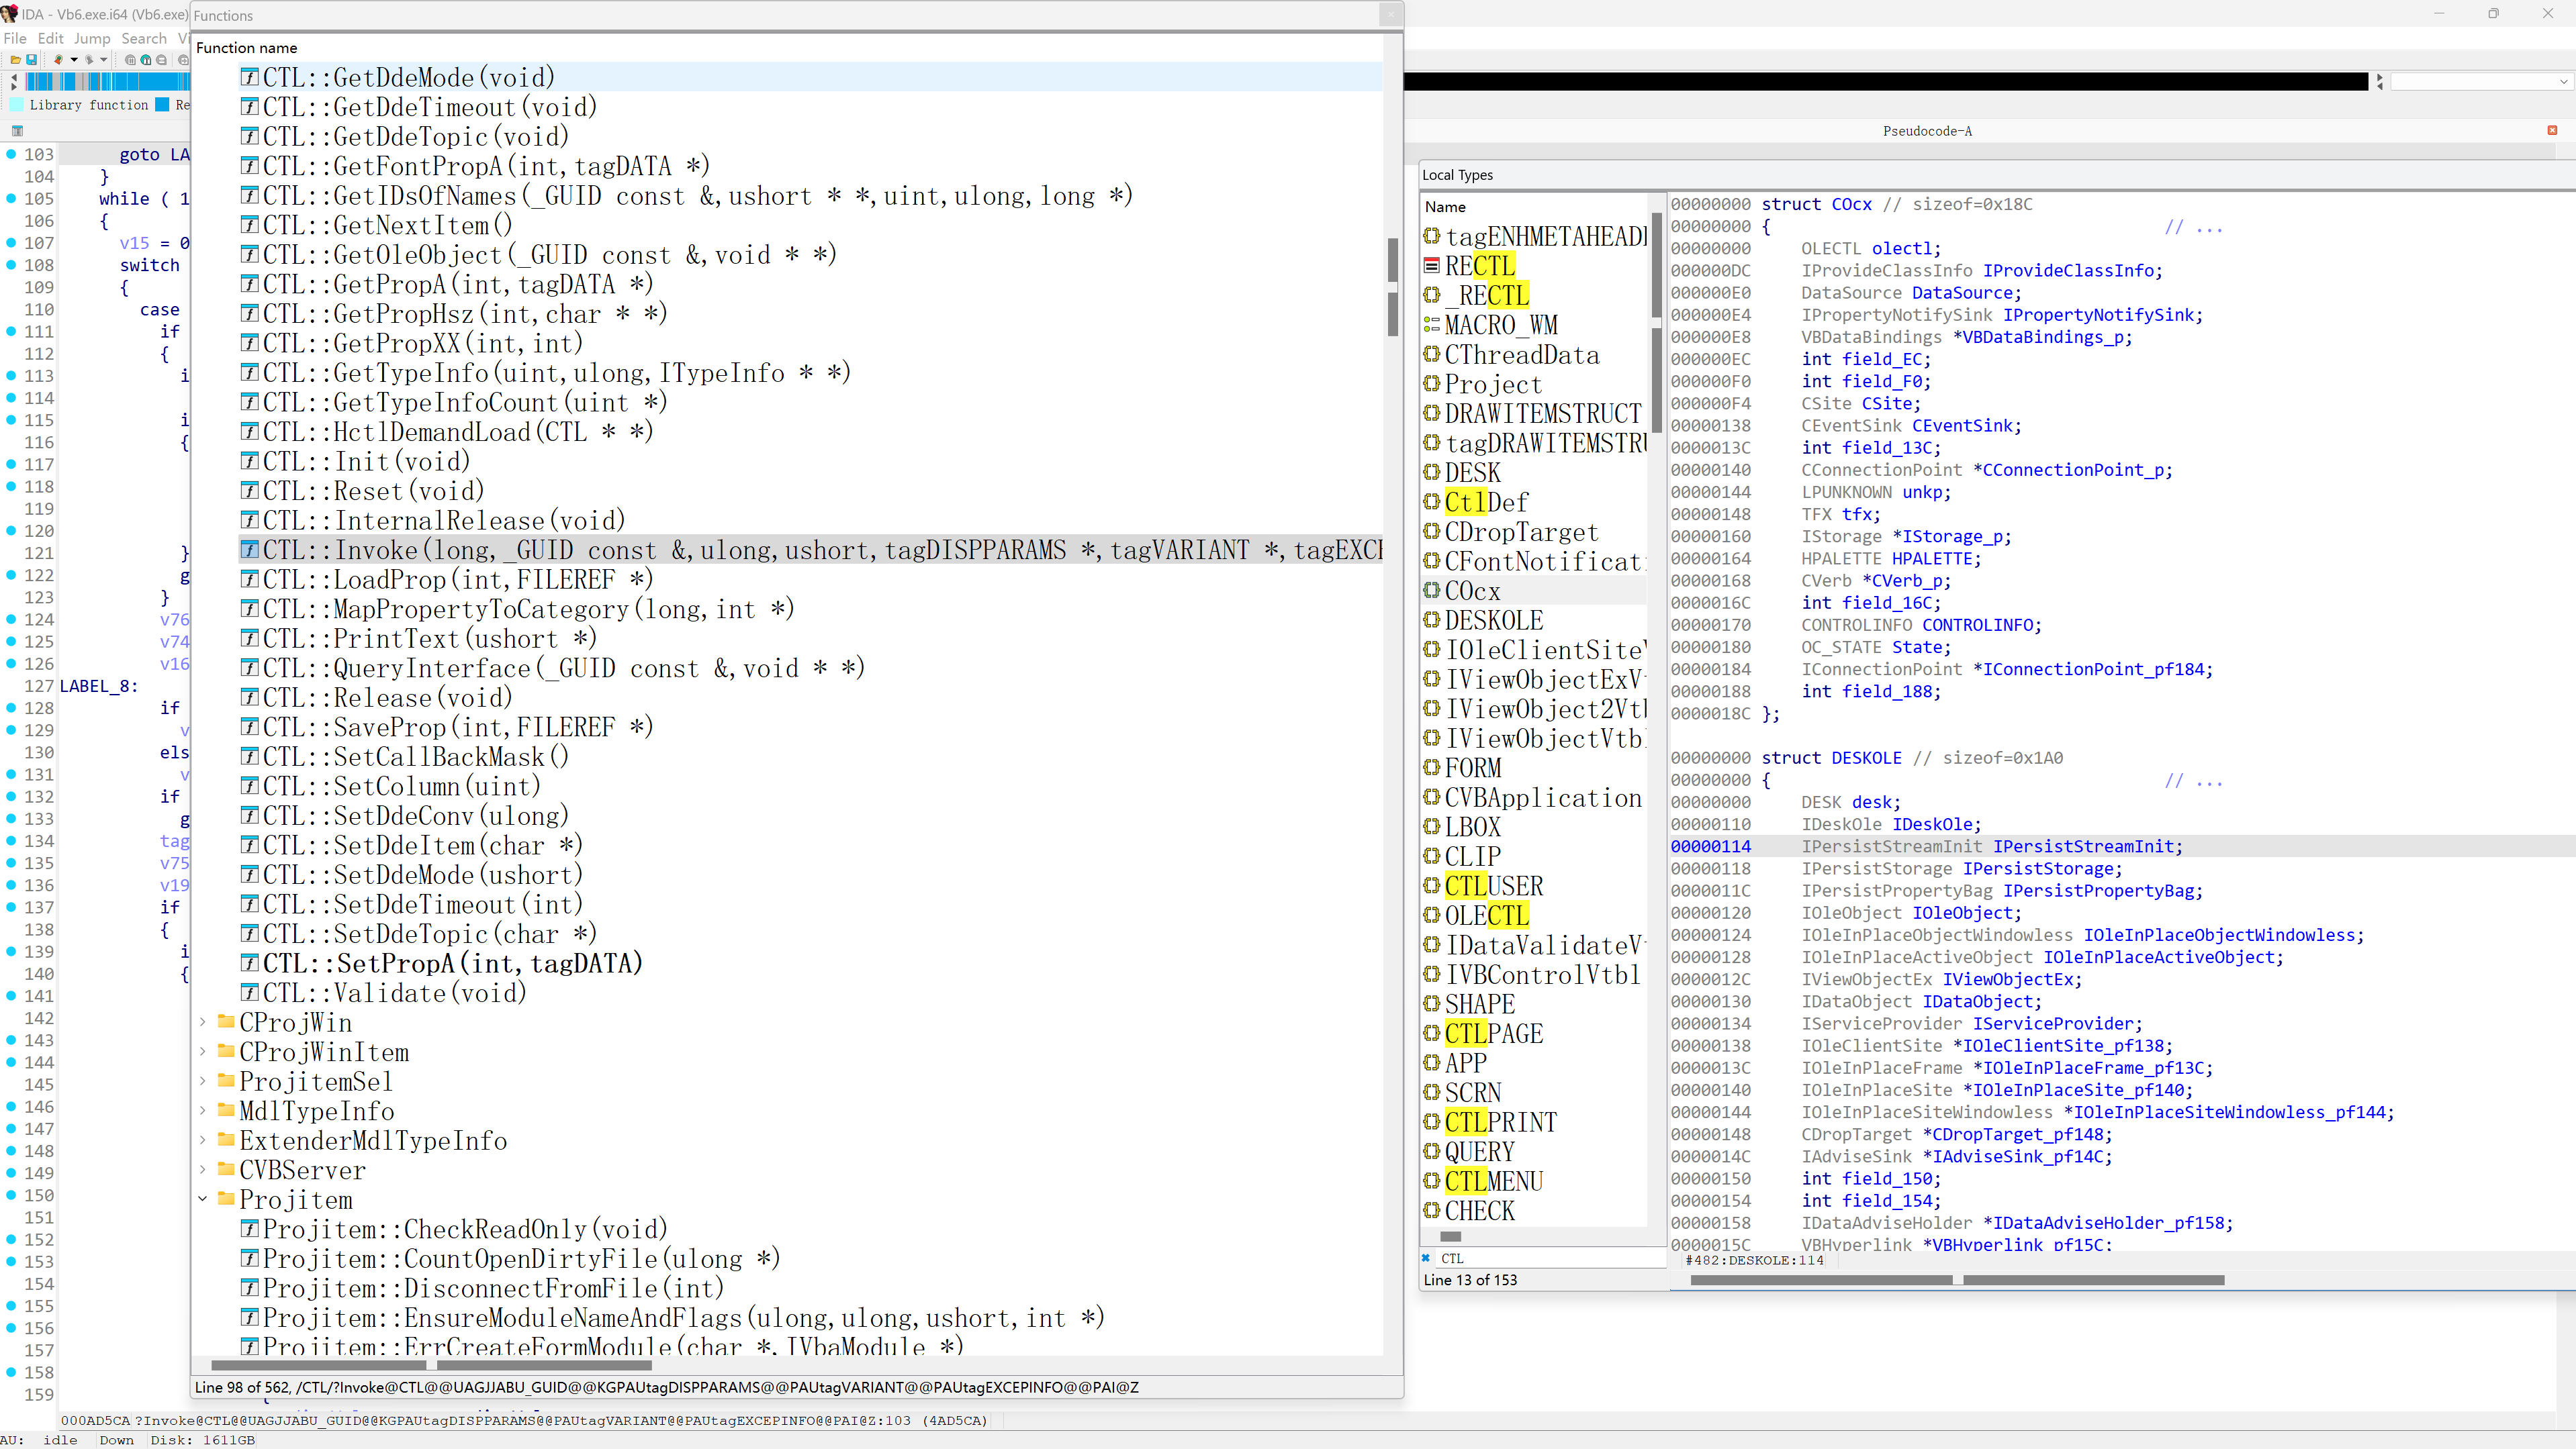Viewport: 2576px width, 1449px height.
Task: Click the list-view icon above the pseudocode gutter
Action: point(17,131)
